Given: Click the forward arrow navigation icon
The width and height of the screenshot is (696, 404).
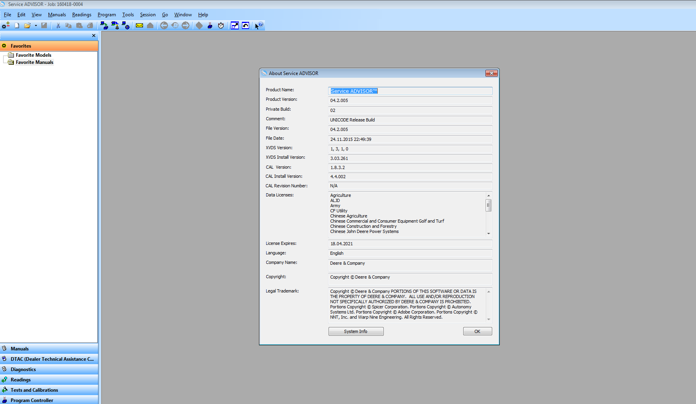Looking at the screenshot, I should [186, 25].
